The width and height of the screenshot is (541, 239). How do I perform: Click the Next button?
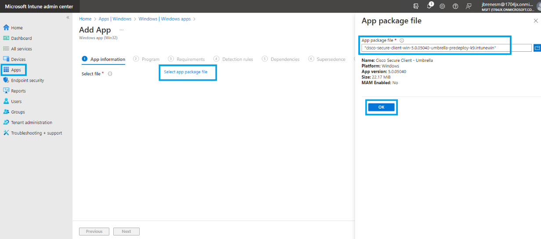click(126, 232)
